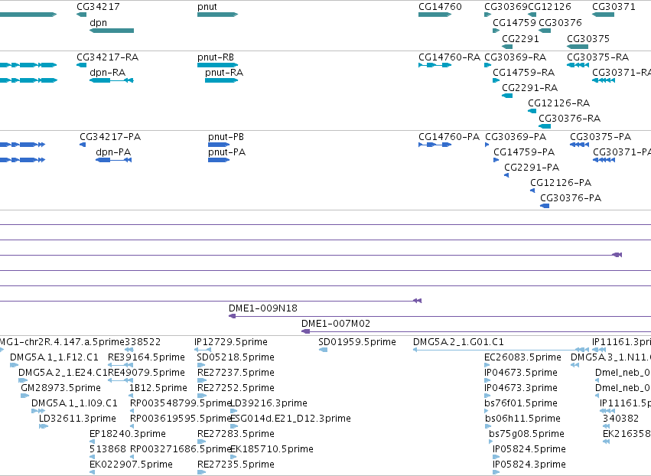Click the RE27252.5prime EST
The width and height of the screenshot is (651, 476).
(x=202, y=396)
